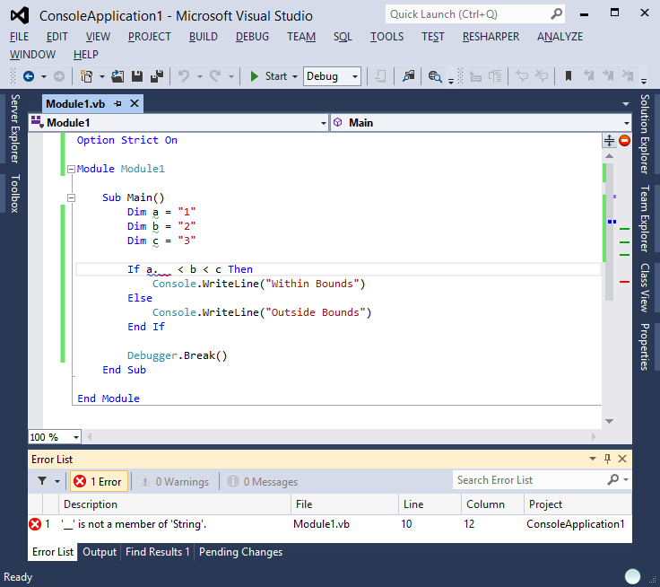660x587 pixels.
Task: Toggle the 0 Warnings filter button
Action: pos(174,481)
